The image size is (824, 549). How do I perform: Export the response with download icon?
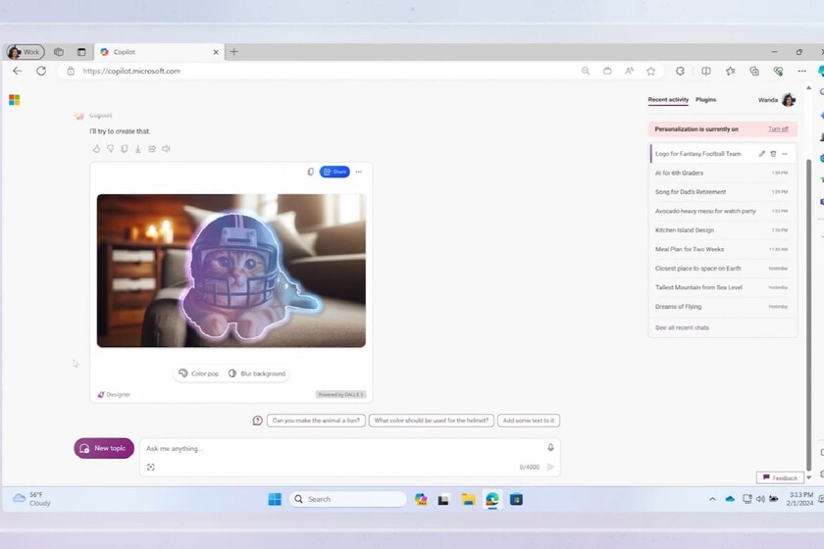point(137,149)
